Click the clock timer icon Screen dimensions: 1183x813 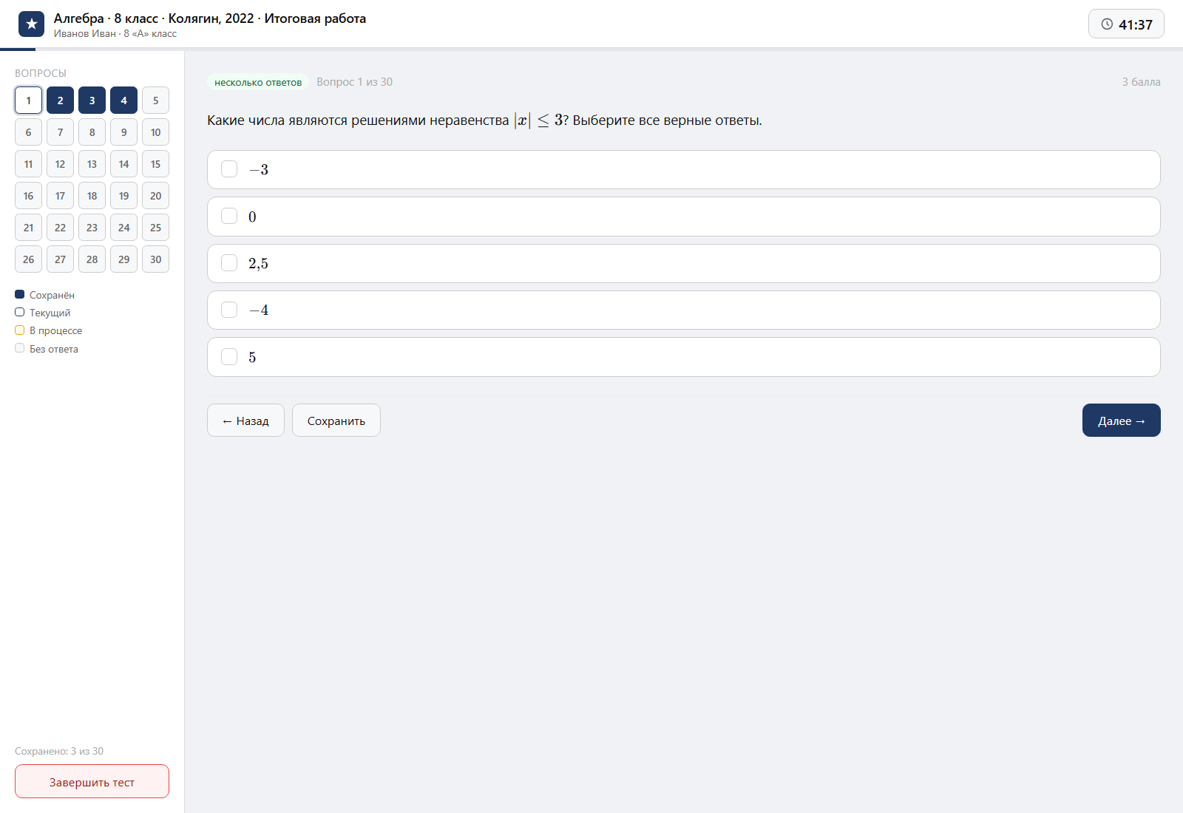[x=1107, y=24]
